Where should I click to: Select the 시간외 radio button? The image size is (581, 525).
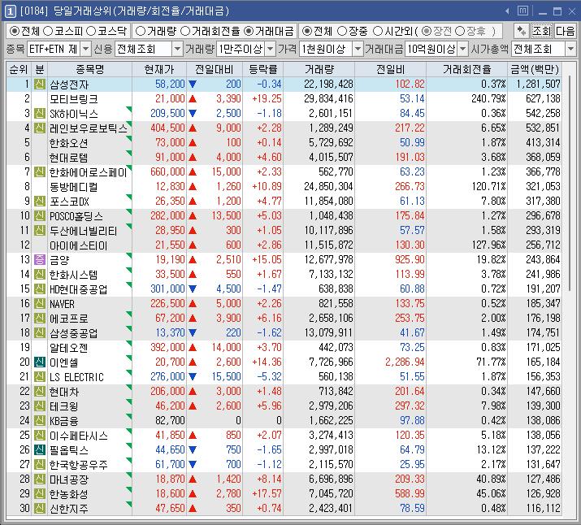[377, 31]
